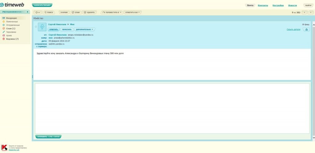The image size is (315, 153).
Task: Click the Написать письмо button
Action: coord(42,5)
